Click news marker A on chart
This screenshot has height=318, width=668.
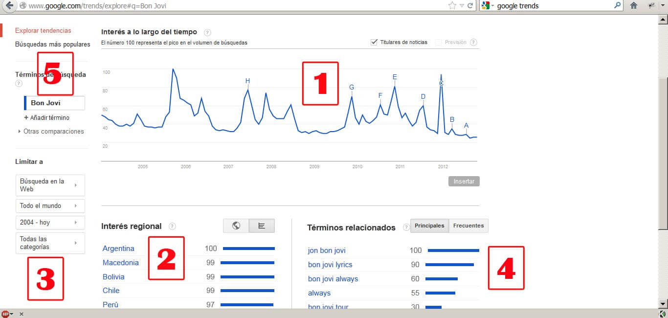[466, 125]
